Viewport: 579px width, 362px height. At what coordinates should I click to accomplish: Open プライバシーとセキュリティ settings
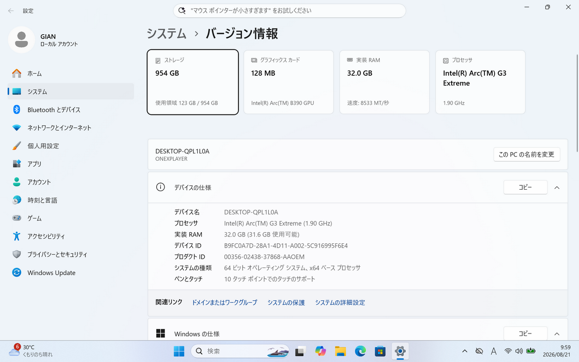[71, 254]
